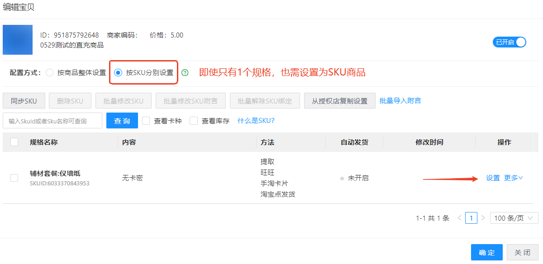Expand the 更多 dropdown in operations column
Screen dimensions: 543x264
[514, 178]
